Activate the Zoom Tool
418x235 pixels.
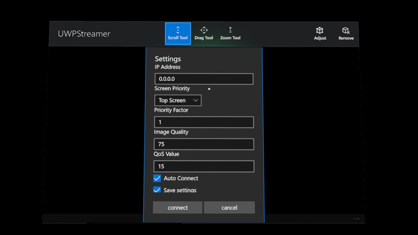click(230, 33)
